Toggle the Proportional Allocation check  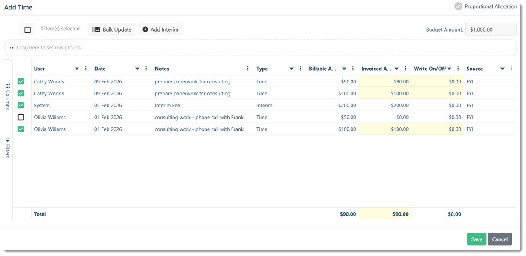point(459,6)
